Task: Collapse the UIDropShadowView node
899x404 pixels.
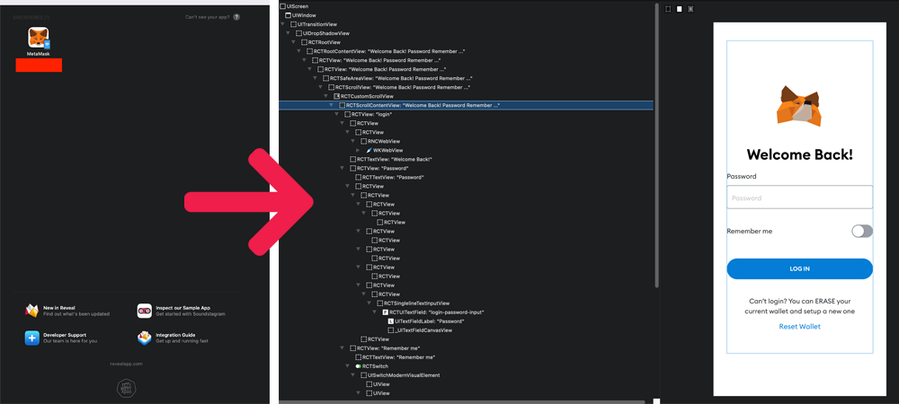Action: point(289,33)
